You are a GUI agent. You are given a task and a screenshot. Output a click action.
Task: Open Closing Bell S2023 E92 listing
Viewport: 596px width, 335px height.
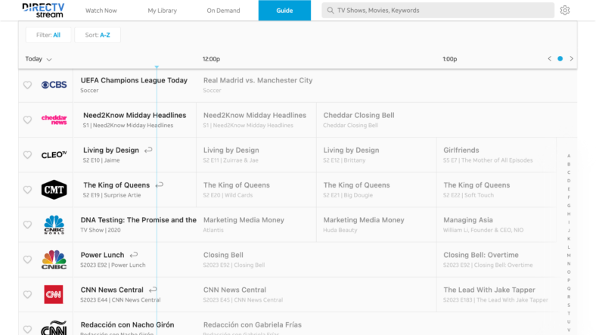pyautogui.click(x=316, y=259)
